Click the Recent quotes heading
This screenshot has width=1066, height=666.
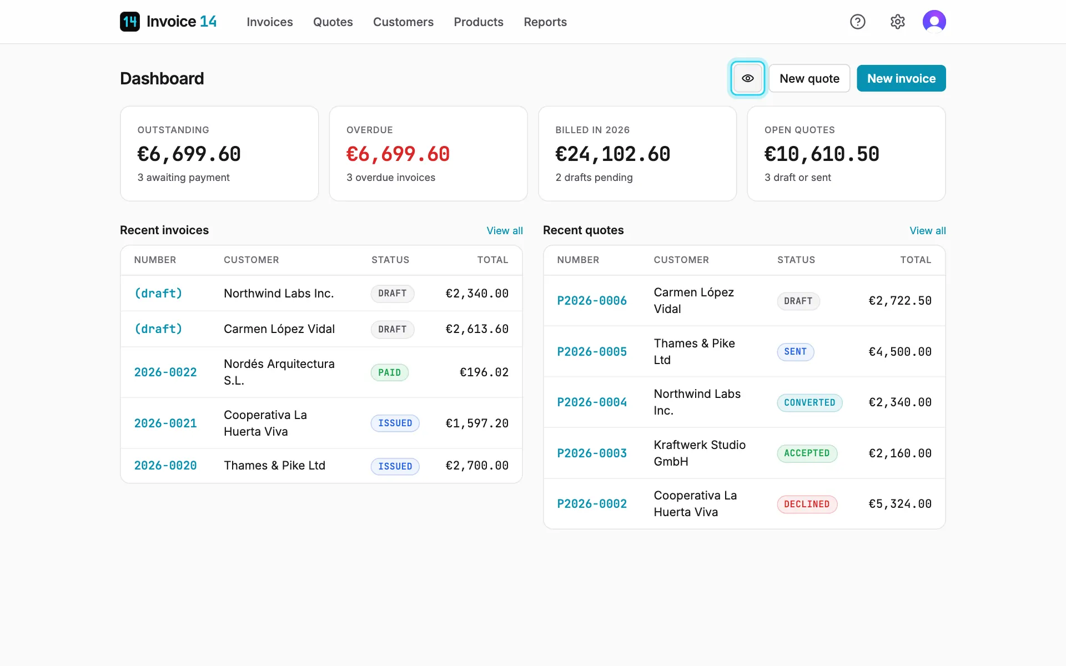[584, 230]
